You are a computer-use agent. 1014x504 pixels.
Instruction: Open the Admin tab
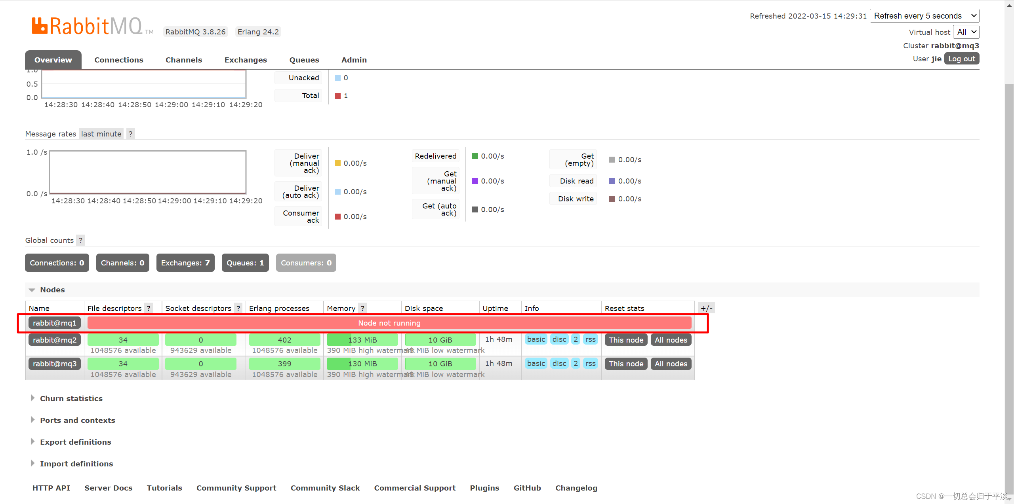[x=354, y=60]
